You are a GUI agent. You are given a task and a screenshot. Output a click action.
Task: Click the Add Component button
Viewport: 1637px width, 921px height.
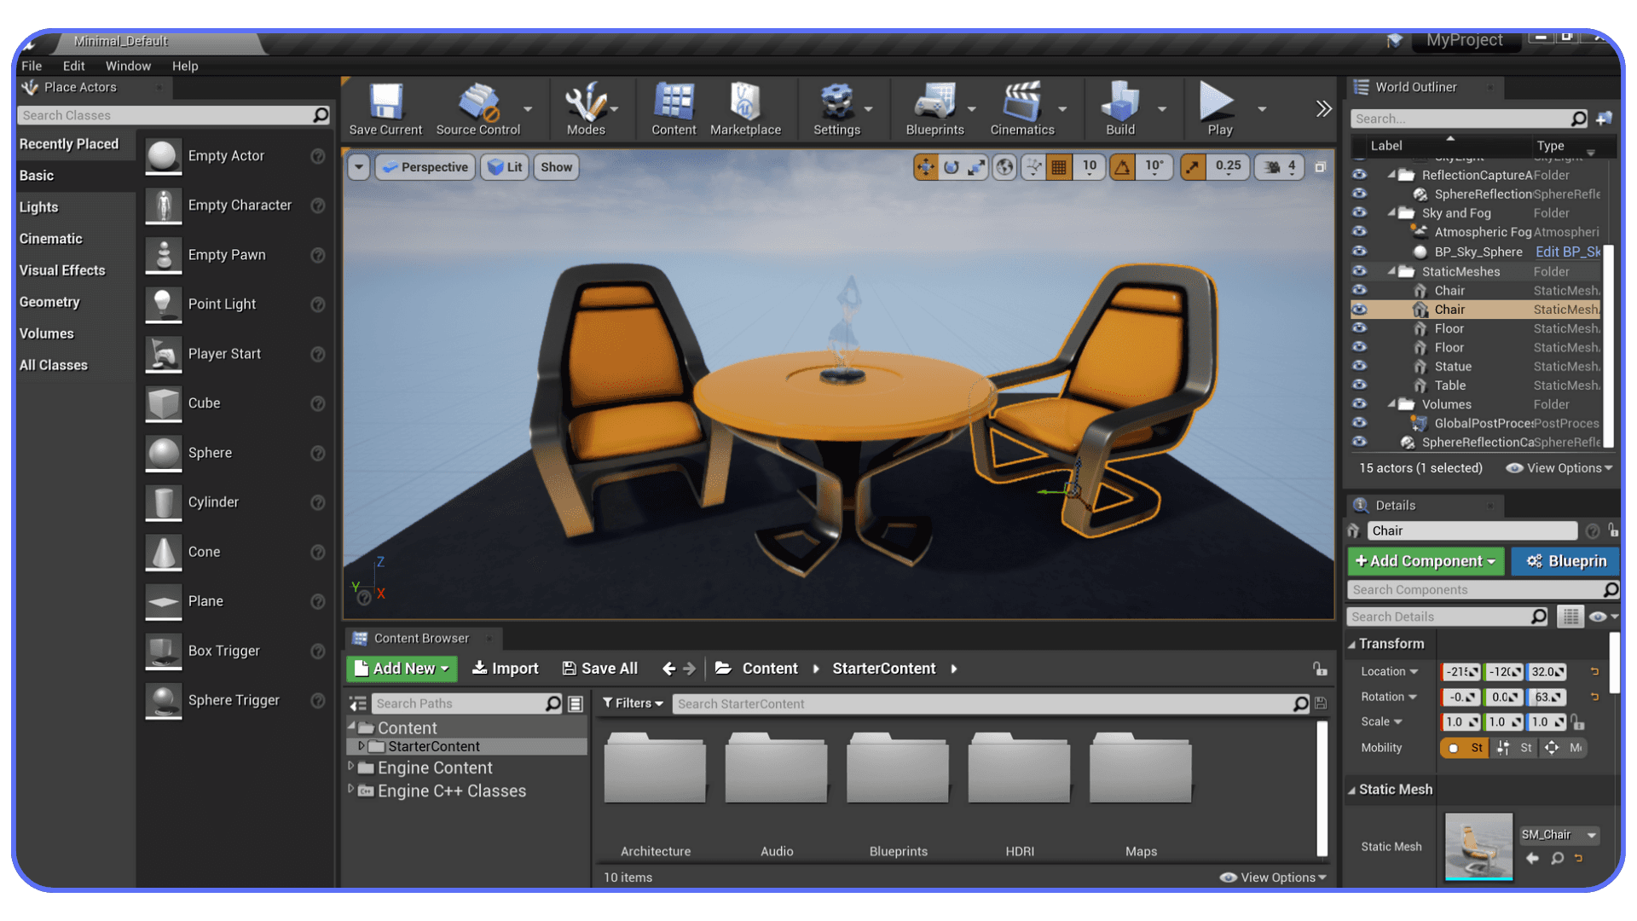(1425, 561)
